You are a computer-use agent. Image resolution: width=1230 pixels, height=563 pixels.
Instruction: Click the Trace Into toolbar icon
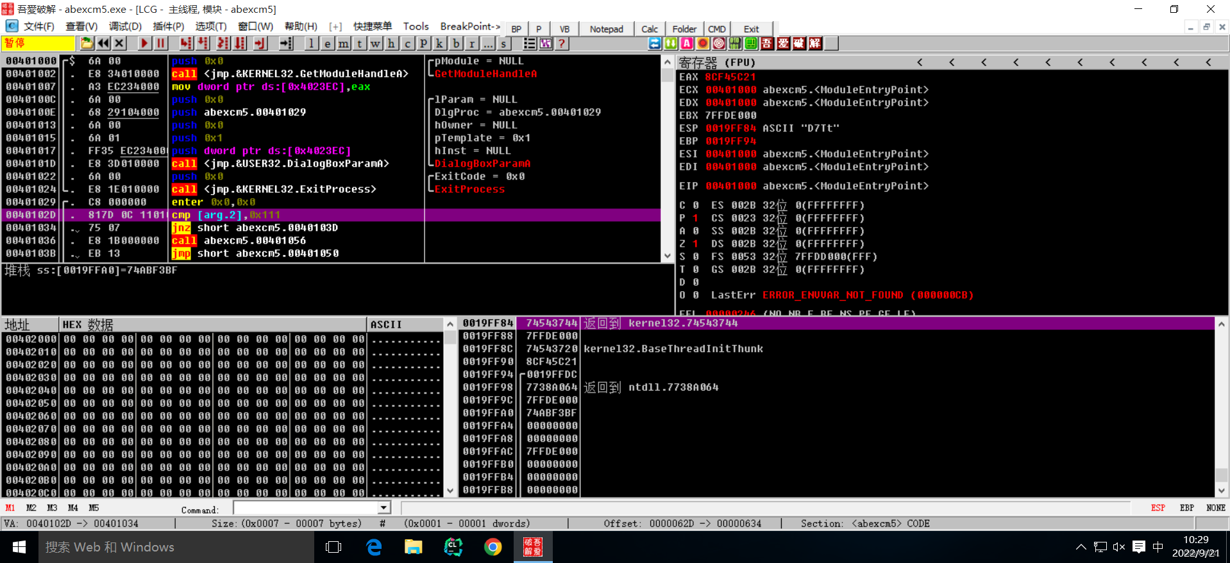tap(223, 44)
